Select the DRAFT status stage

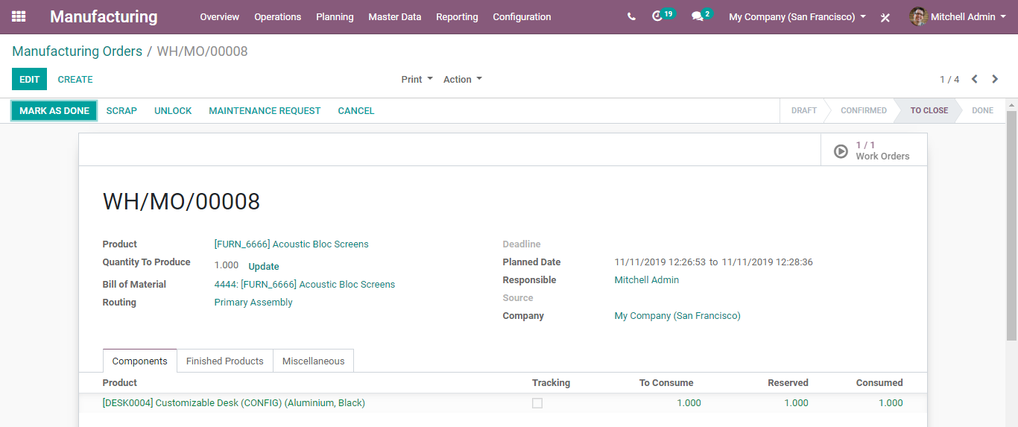[804, 110]
